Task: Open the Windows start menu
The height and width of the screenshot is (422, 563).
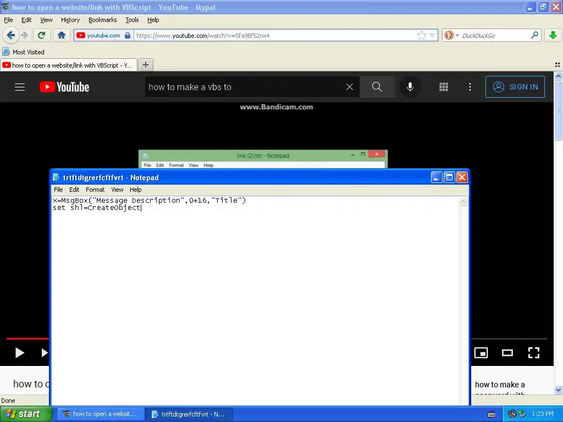Action: (26, 414)
